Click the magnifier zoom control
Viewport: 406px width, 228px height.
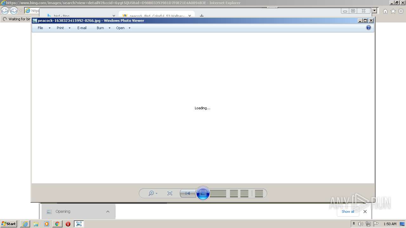tap(151, 193)
